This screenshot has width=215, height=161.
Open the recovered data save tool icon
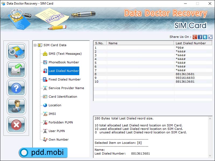[x=16, y=70]
